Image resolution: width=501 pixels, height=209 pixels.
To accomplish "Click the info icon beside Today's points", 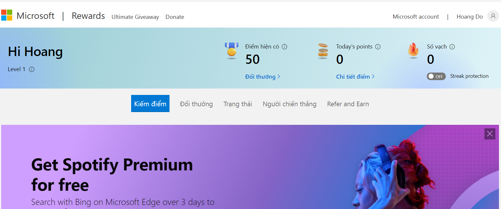I will 378,47.
